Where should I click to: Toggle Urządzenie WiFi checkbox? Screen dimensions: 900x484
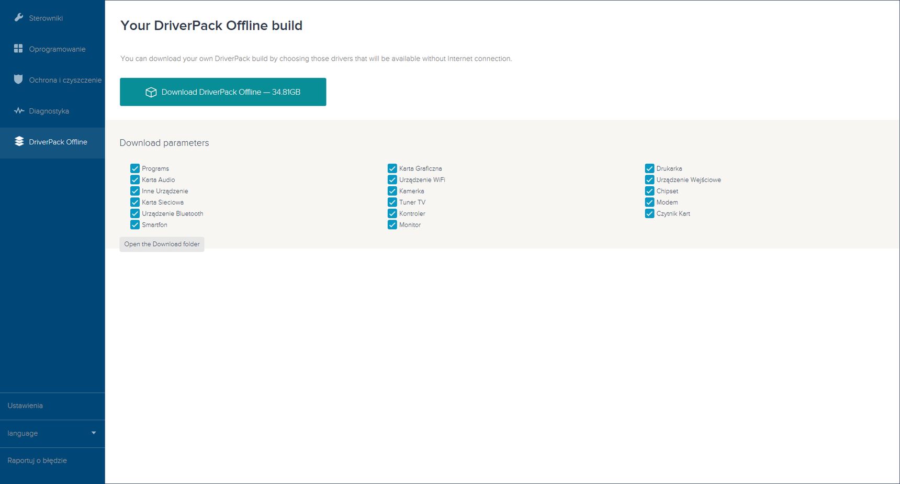392,179
